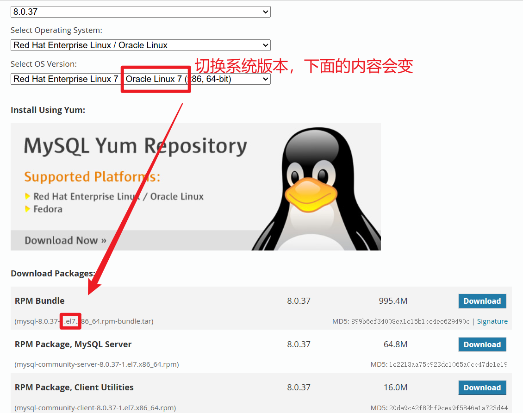
Task: Click the Select Operating System label
Action: [x=56, y=31]
